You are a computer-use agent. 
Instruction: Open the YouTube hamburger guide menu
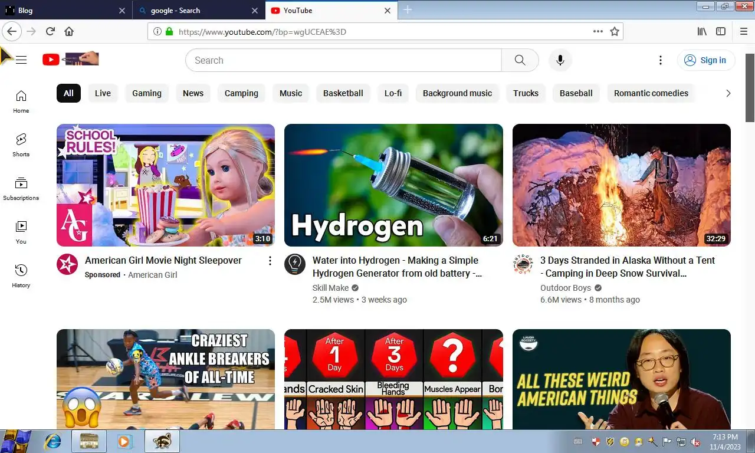(21, 60)
